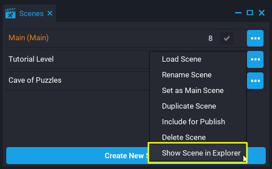Switch to the Scenes tab label

click(31, 13)
